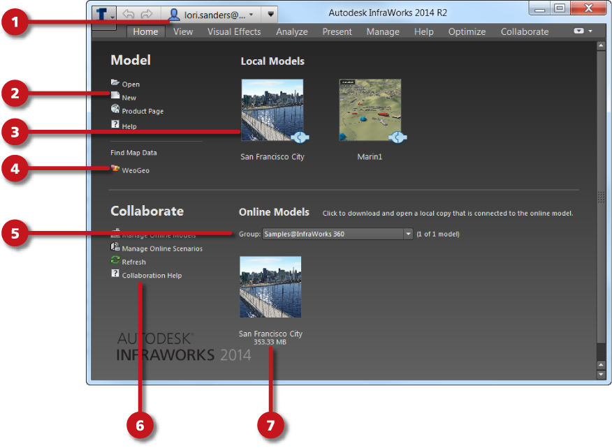Open the Help ribbon tab
Screen dimensions: 612x448
click(424, 31)
